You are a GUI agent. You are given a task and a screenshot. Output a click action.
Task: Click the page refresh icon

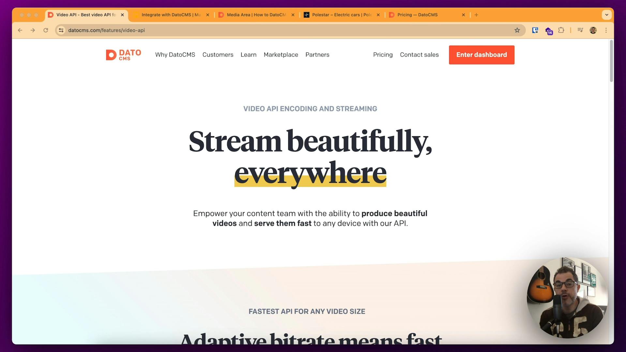tap(46, 30)
